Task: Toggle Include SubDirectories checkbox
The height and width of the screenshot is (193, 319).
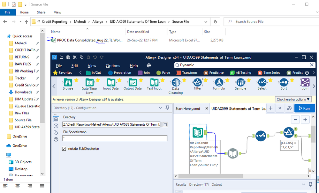Action: click(64, 149)
